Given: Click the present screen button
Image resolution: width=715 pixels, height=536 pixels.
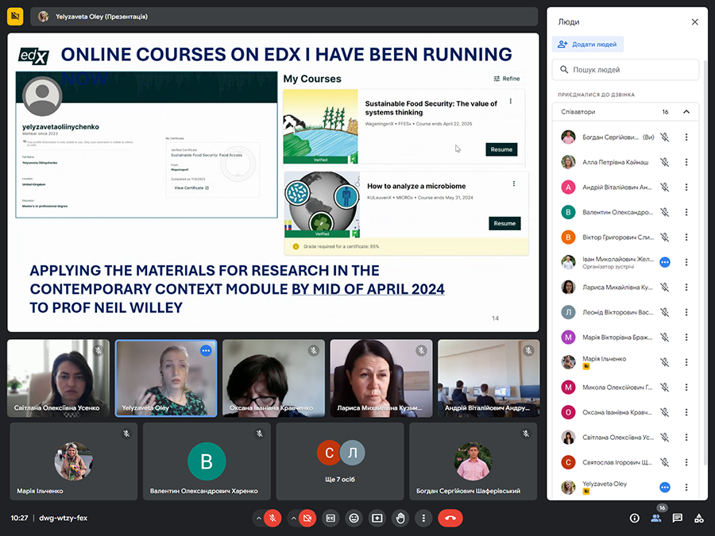Looking at the screenshot, I should 377,519.
